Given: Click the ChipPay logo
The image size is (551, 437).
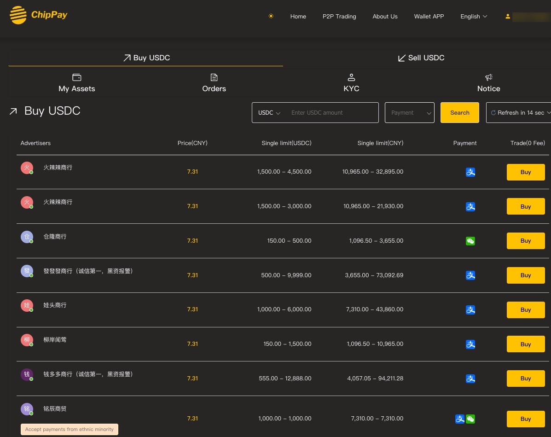Looking at the screenshot, I should pyautogui.click(x=38, y=15).
